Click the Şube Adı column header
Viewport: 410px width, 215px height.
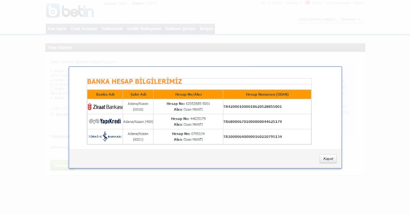138,94
